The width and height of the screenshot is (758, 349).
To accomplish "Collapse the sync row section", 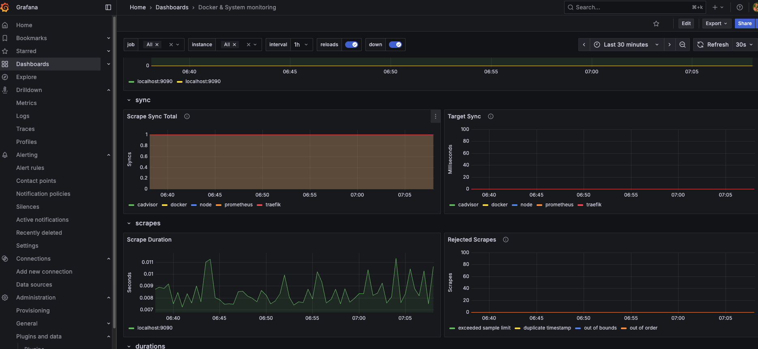I will point(129,100).
